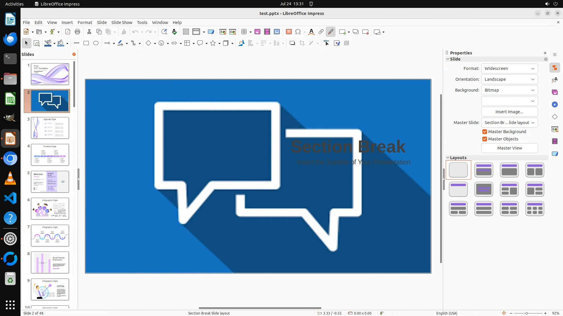This screenshot has height=316, width=563.
Task: Click the Print toolbar icon
Action: click(x=77, y=32)
